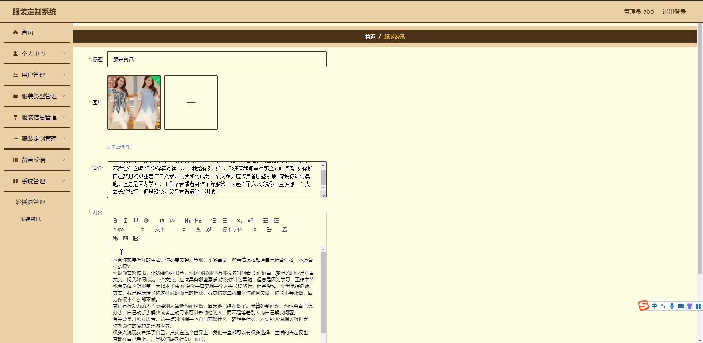Click the 点击上传图片 upload link
This screenshot has width=703, height=343.
pyautogui.click(x=120, y=147)
